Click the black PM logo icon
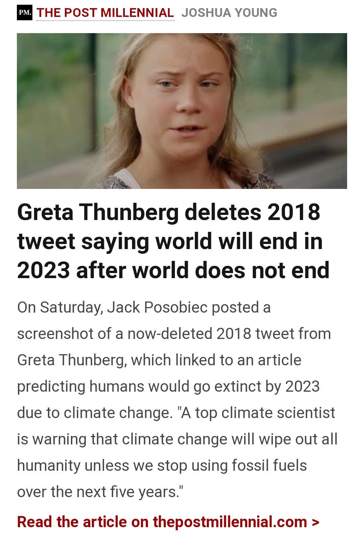364x537 pixels. pyautogui.click(x=24, y=13)
